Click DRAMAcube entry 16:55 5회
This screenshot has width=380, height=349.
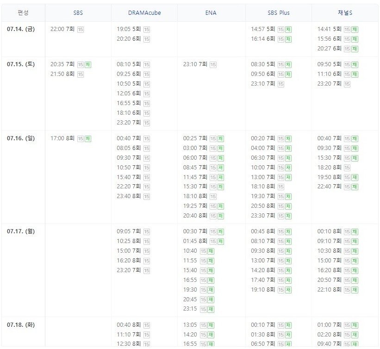(129, 103)
